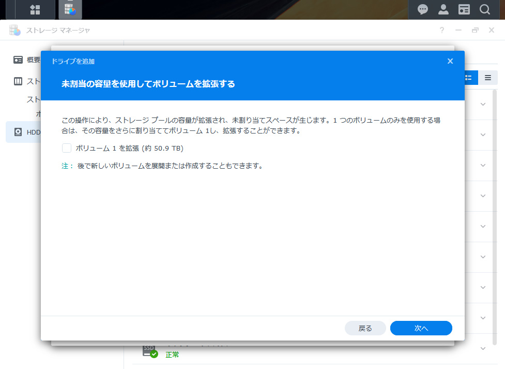Open the widgets panel icon
This screenshot has height=369, width=505.
click(464, 9)
